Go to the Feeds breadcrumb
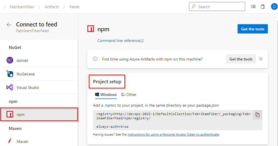 click(74, 7)
